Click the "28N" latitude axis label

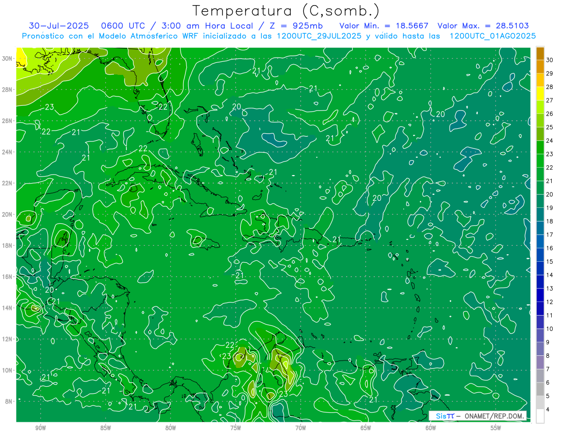(8, 89)
